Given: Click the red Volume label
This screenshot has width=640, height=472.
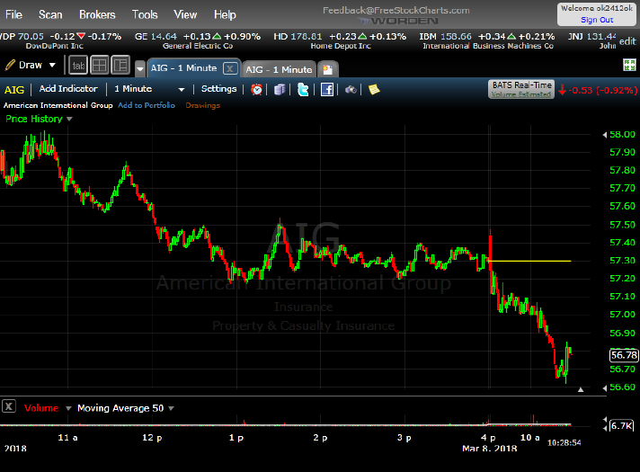Looking at the screenshot, I should 41,408.
